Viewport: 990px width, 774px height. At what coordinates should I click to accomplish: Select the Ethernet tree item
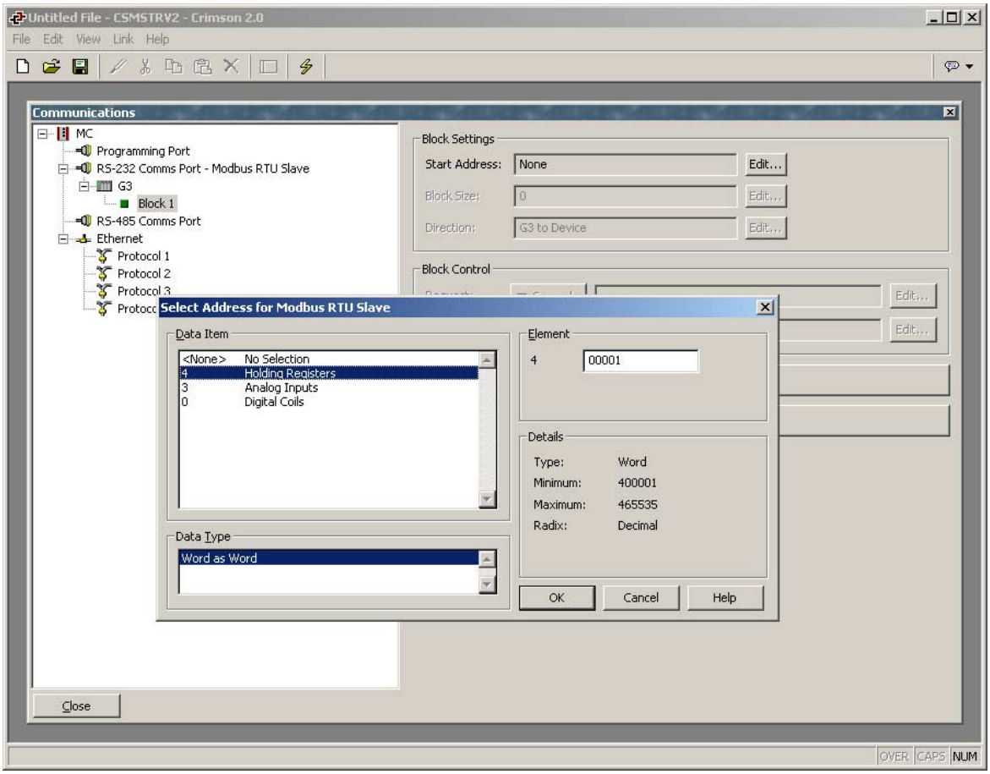click(119, 239)
